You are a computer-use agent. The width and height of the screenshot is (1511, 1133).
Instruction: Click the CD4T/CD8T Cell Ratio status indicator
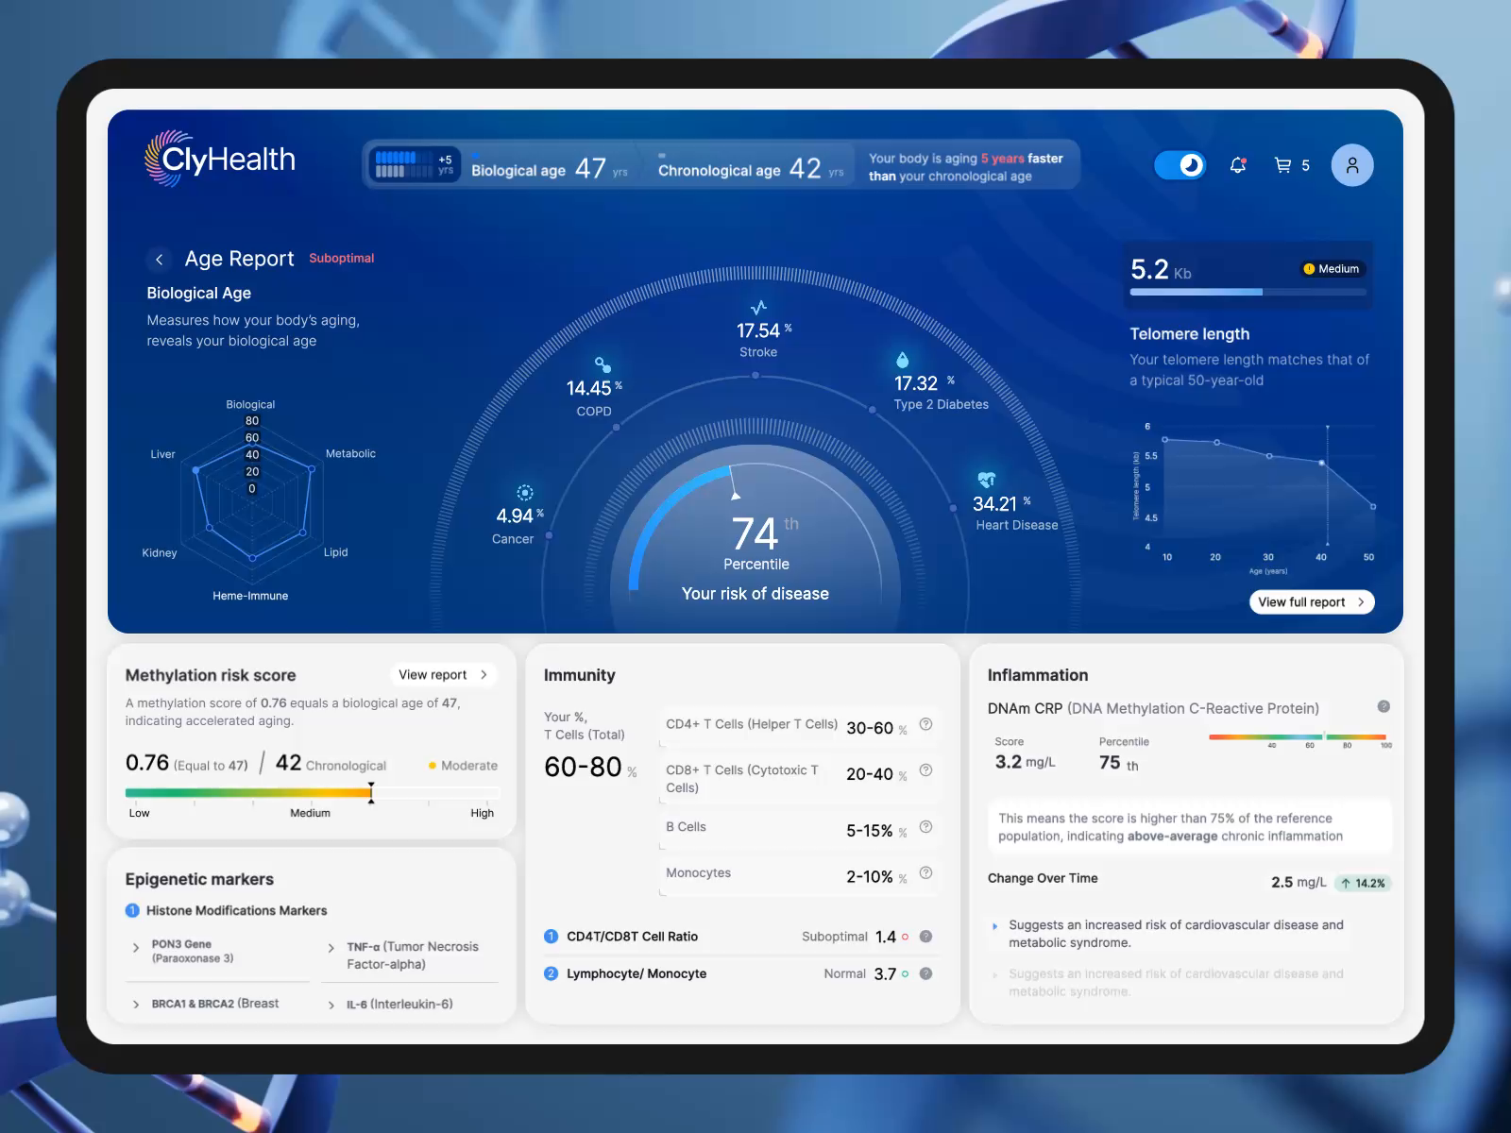[905, 937]
